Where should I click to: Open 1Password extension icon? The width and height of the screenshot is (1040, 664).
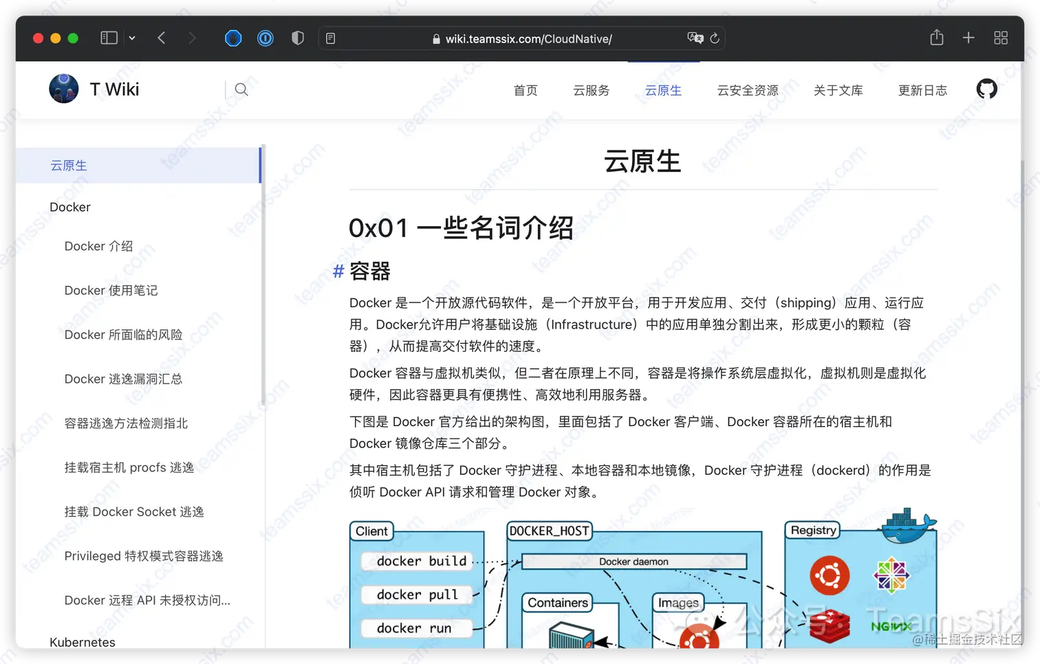coord(266,38)
